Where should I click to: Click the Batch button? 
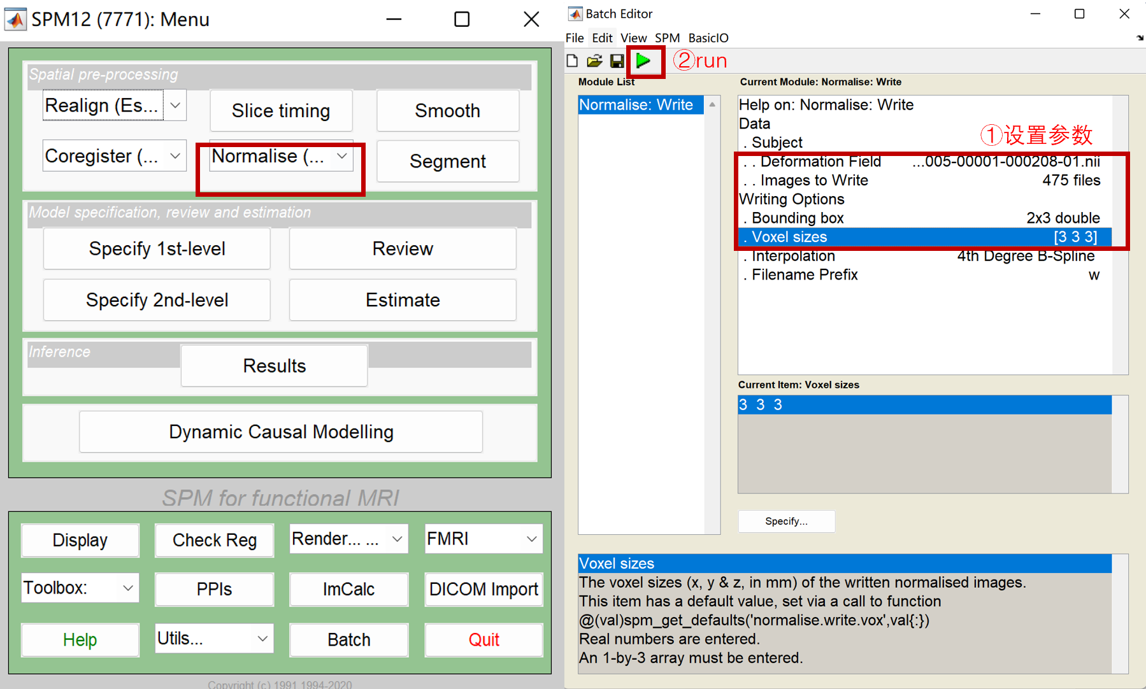pyautogui.click(x=348, y=640)
